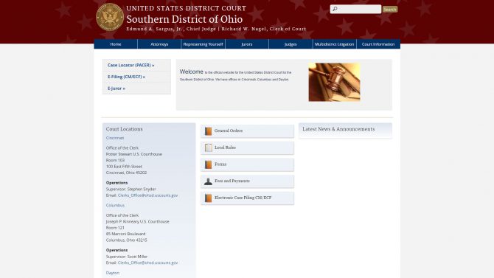This screenshot has width=494, height=278.
Task: Open E-Filing (CM/ECF) link
Action: (x=126, y=77)
